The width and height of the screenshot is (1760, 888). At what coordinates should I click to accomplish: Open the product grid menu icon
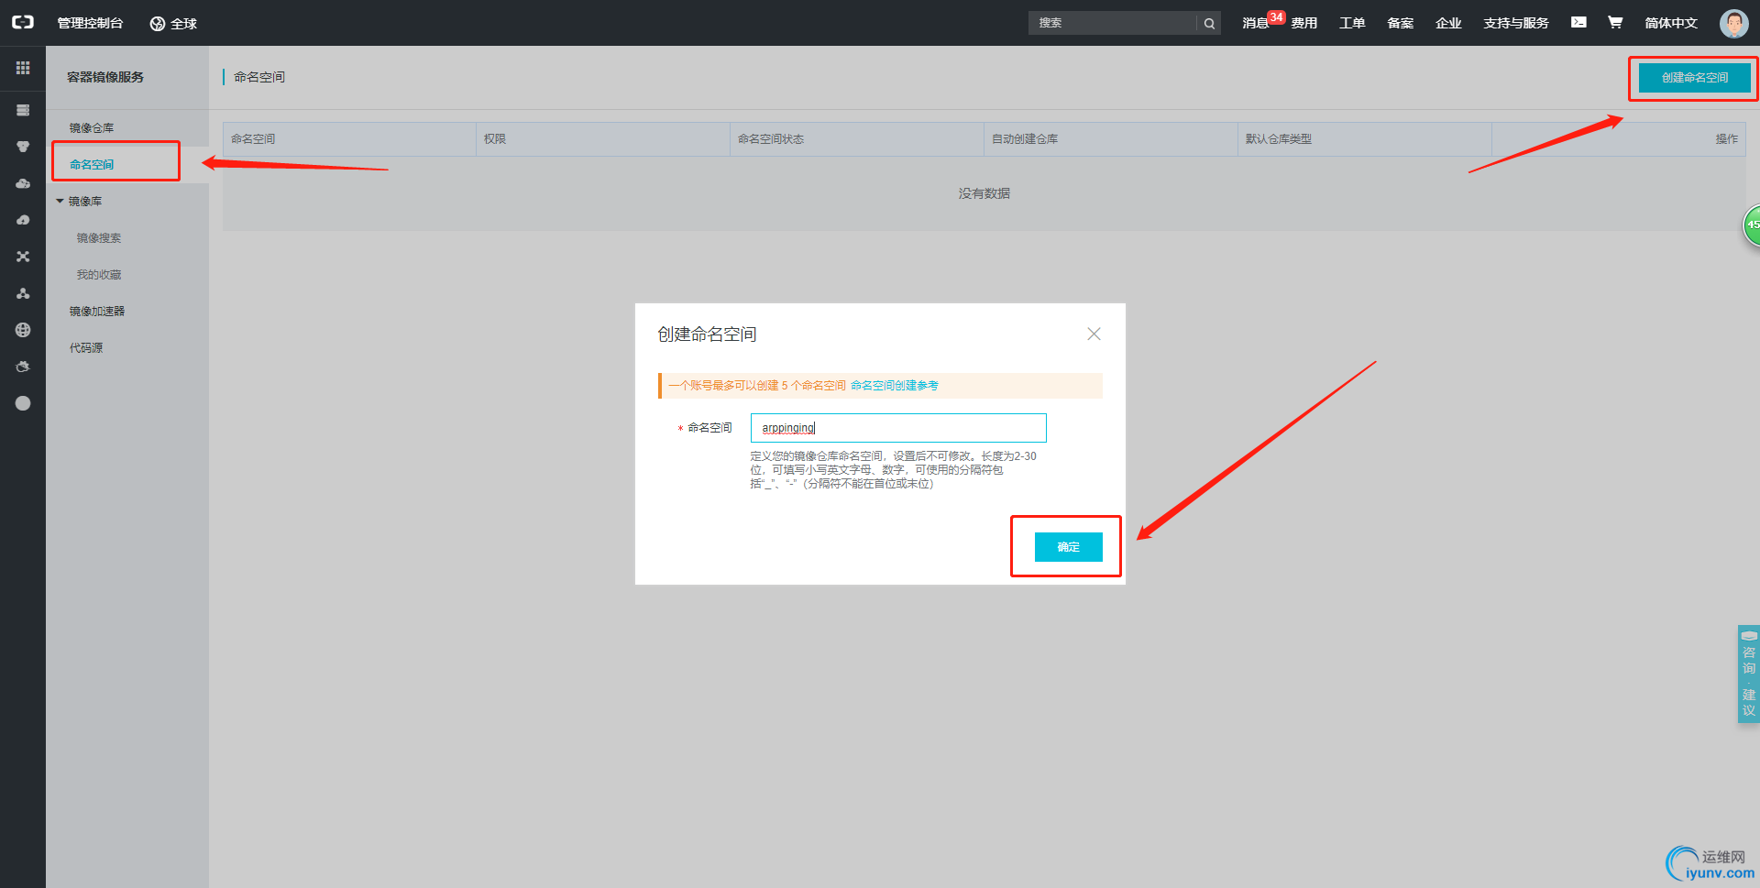(23, 68)
